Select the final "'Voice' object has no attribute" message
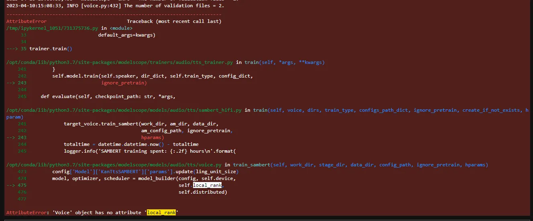 [115, 213]
